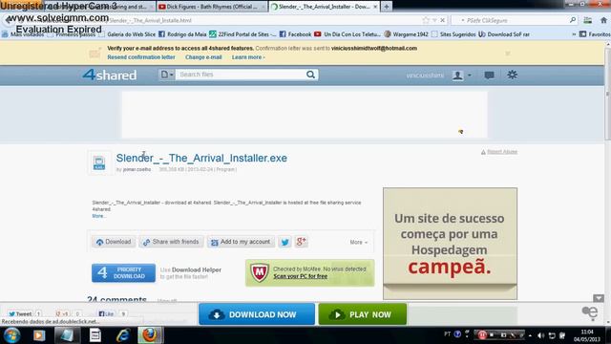The image size is (611, 344).
Task: Open the More actions dropdown
Action: 359,242
